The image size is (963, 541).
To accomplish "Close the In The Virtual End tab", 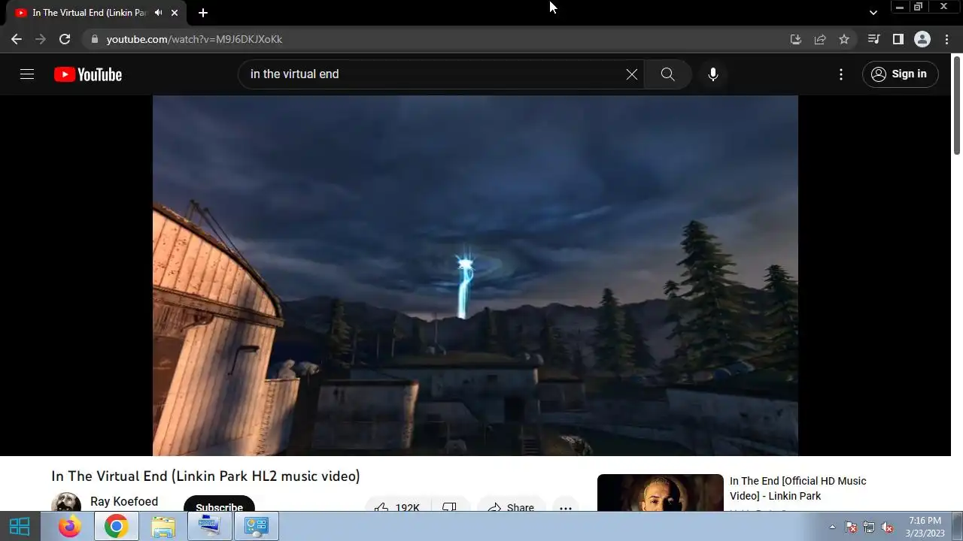I will click(175, 13).
